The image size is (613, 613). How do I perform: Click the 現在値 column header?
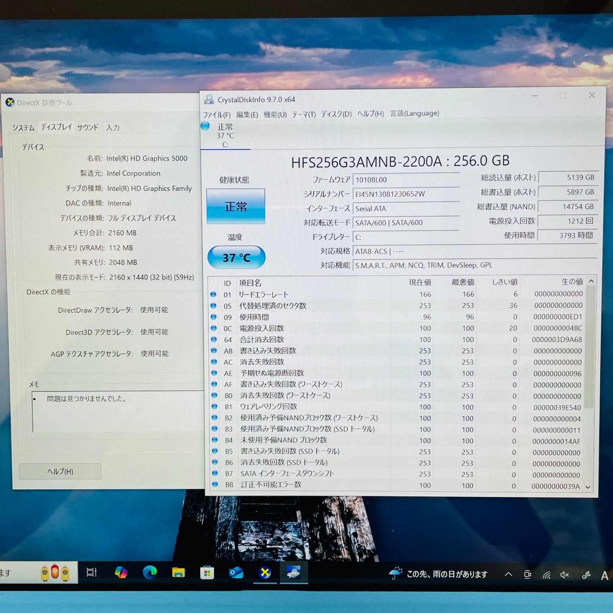click(420, 282)
